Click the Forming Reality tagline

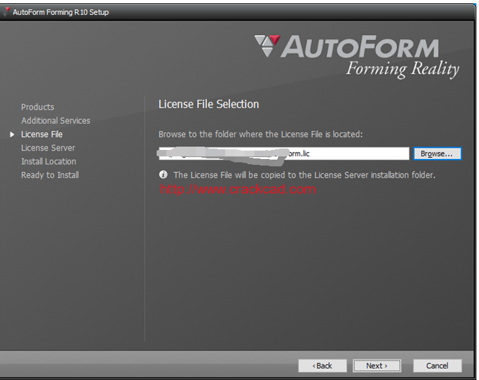click(403, 69)
